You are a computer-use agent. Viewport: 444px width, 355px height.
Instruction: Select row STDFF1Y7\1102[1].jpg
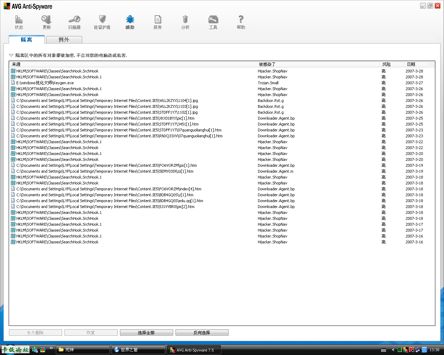click(222, 112)
